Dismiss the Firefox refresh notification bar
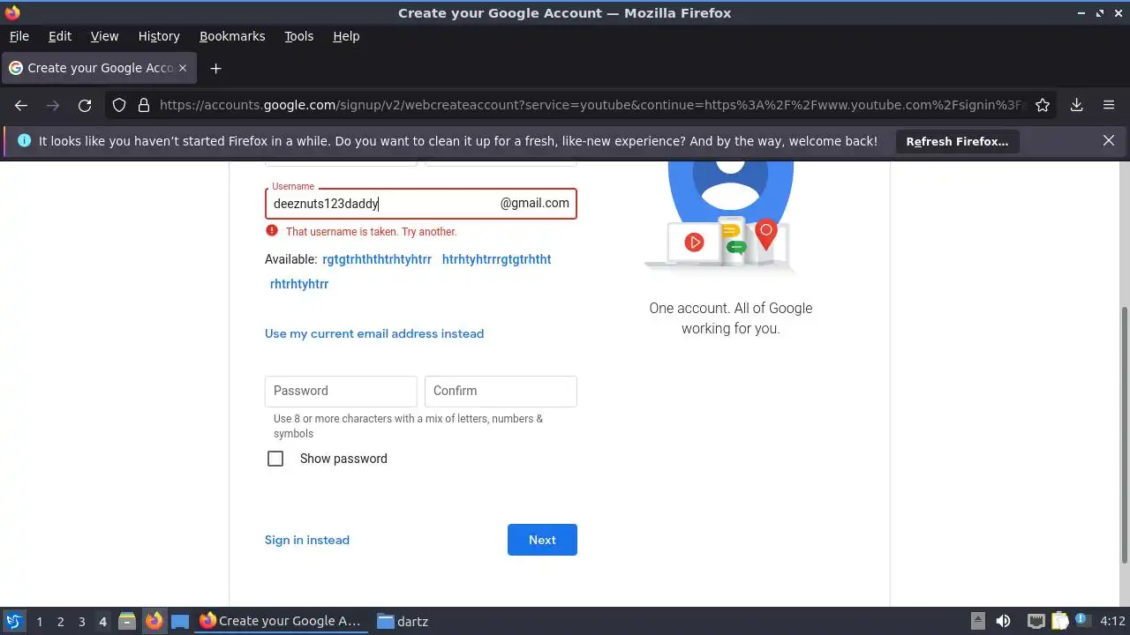Viewport: 1130px width, 635px height. click(x=1109, y=140)
